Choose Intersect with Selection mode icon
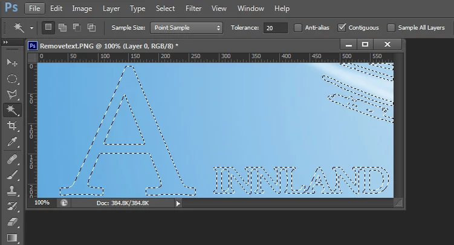 tap(91, 27)
